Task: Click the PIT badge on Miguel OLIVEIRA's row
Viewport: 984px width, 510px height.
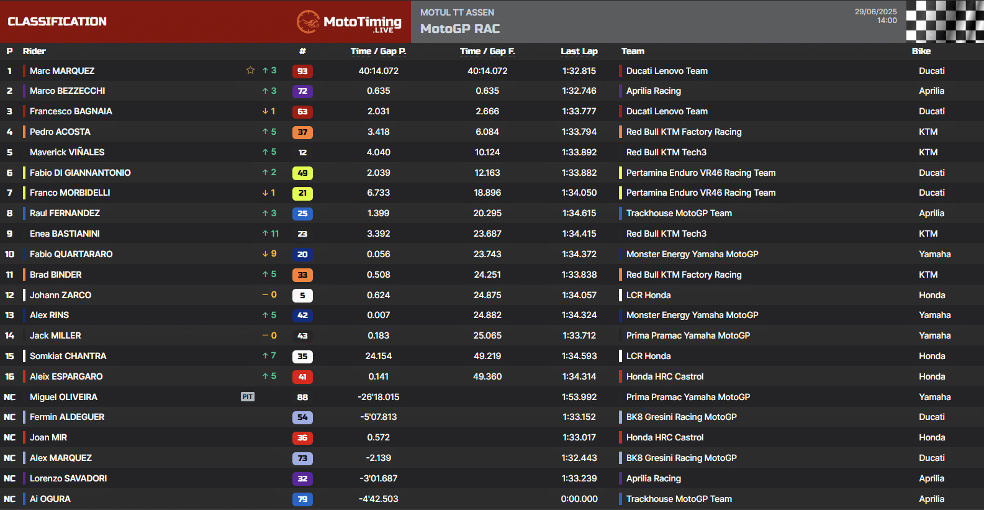Action: coord(248,397)
